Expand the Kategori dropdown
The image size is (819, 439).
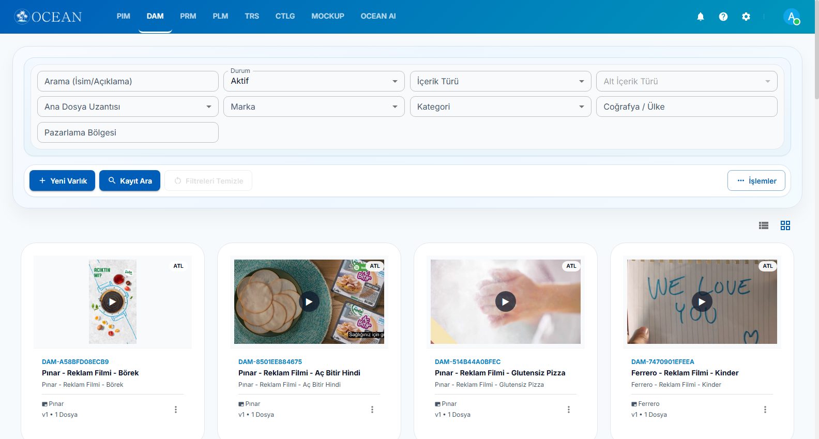tap(501, 107)
